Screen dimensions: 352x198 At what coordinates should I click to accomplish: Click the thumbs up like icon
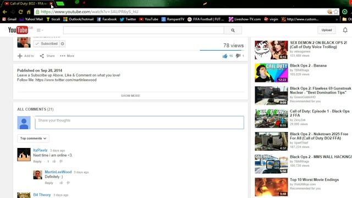click(x=225, y=56)
